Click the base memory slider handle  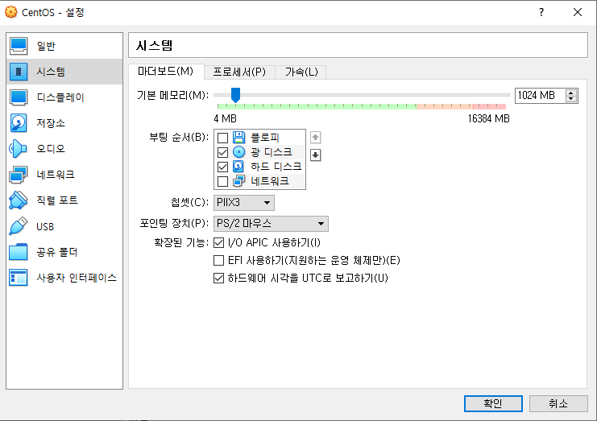236,95
